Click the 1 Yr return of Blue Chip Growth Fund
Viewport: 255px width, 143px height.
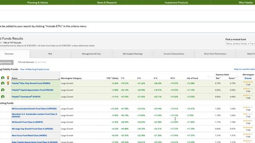coord(125,83)
